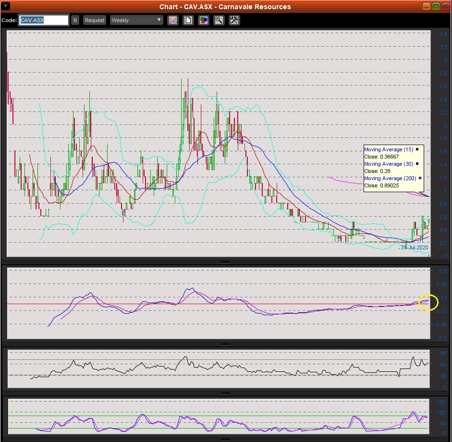Click the Close: 0.28 value in legend
452x442 pixels.
point(377,171)
